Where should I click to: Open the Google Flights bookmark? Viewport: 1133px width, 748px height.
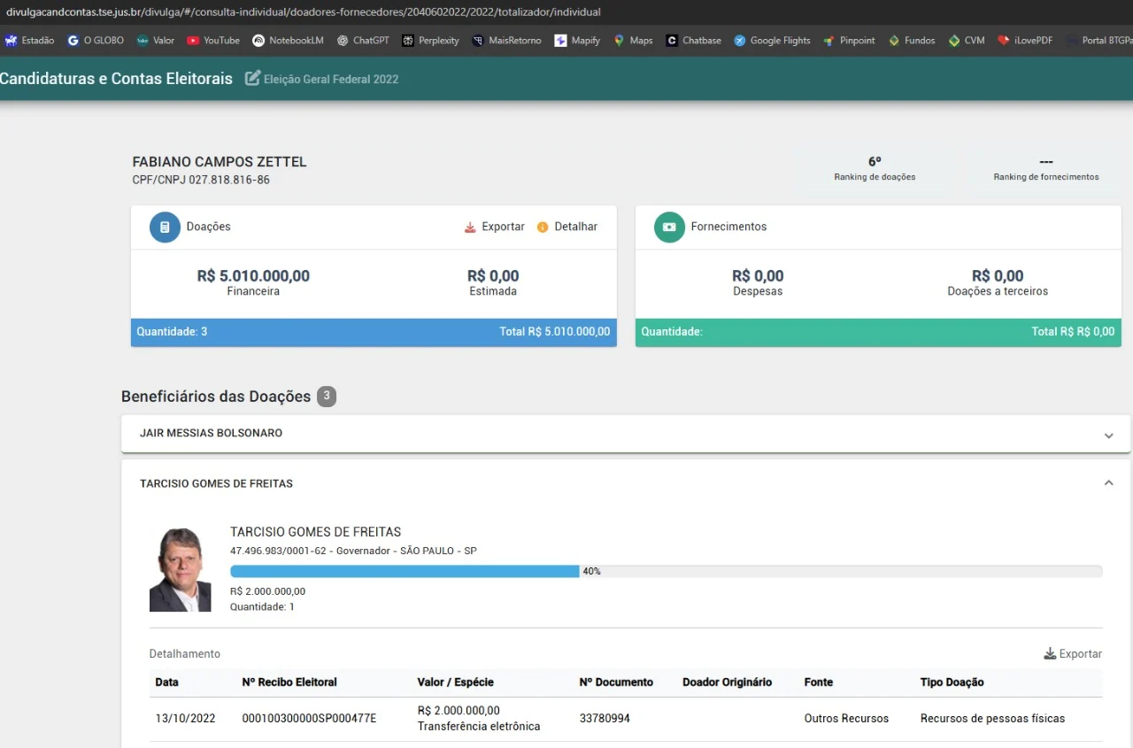[x=772, y=41]
